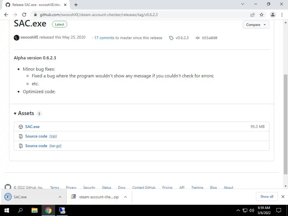Screen dimensions: 288x216
Task: Click the commit icon beside b55a8d0
Action: click(x=198, y=38)
